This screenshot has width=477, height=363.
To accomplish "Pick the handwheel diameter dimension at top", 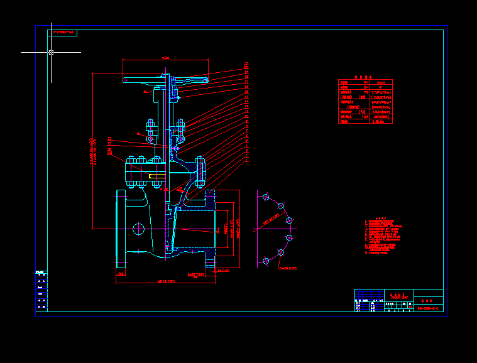I will coord(165,58).
